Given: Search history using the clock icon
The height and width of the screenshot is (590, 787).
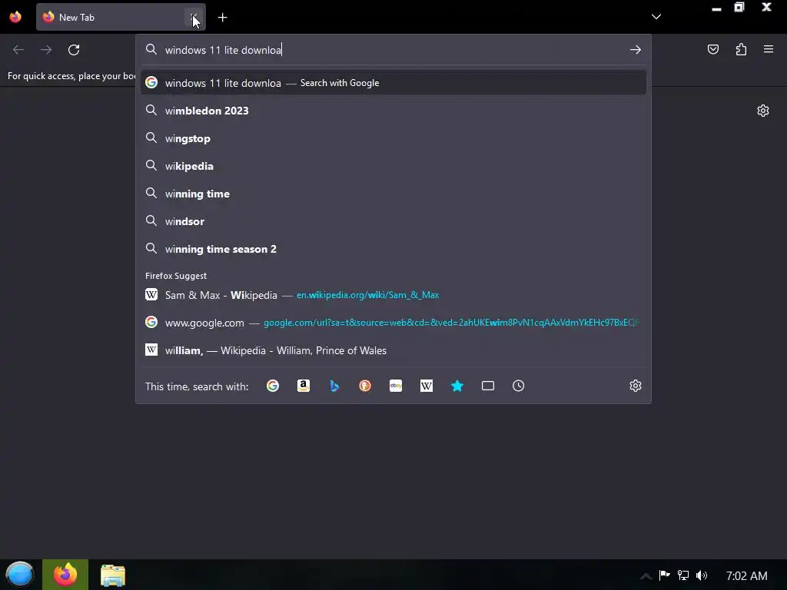Looking at the screenshot, I should tap(519, 386).
